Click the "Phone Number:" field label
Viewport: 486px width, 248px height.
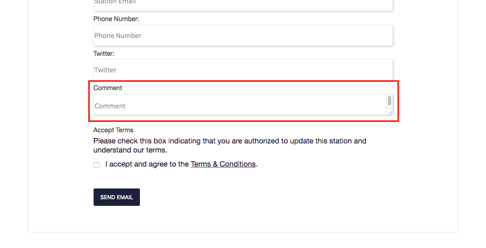coord(116,19)
